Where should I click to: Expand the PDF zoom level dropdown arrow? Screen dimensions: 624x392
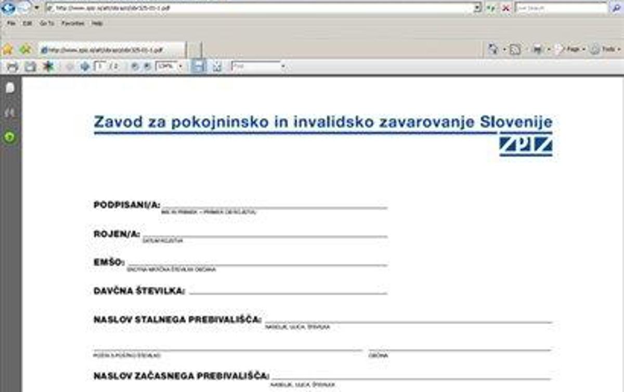[x=180, y=66]
